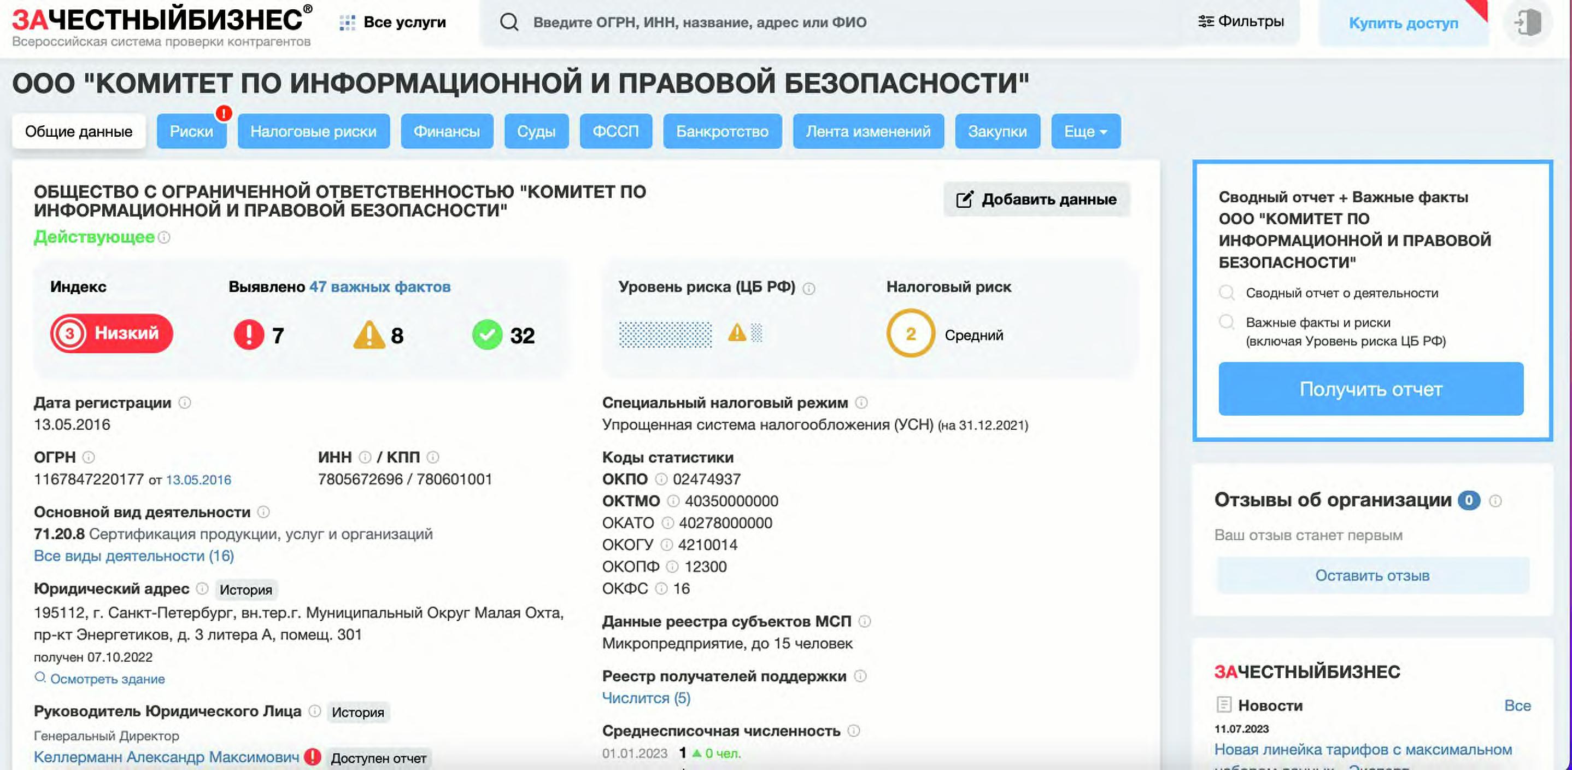The width and height of the screenshot is (1572, 770).
Task: Open Все виды деятельности (16) link
Action: [x=134, y=556]
